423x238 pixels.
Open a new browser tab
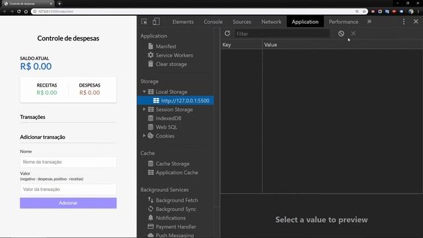(59, 3)
